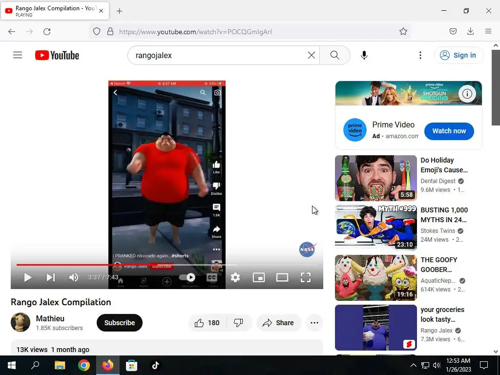Skip to the next video
500x375 pixels.
coord(51,277)
